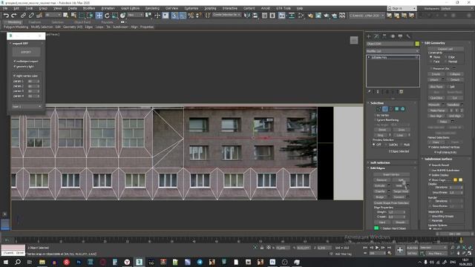This screenshot has width=475, height=267.
Task: Open reference coordinate system dropdown
Action: click(134, 15)
